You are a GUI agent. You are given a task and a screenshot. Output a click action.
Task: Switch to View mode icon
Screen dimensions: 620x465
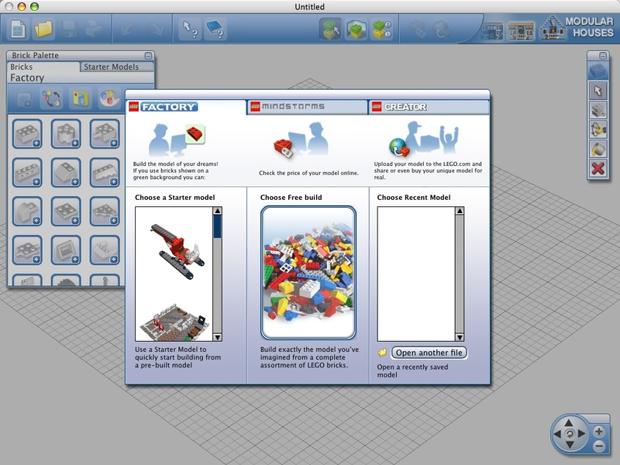pyautogui.click(x=356, y=29)
